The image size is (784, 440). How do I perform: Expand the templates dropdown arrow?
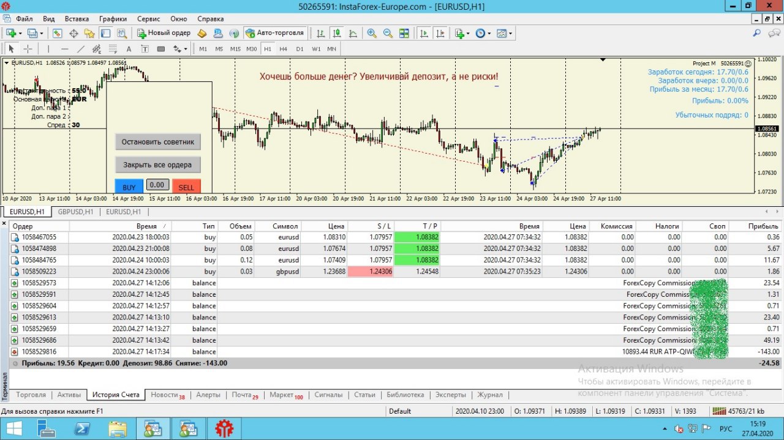510,34
